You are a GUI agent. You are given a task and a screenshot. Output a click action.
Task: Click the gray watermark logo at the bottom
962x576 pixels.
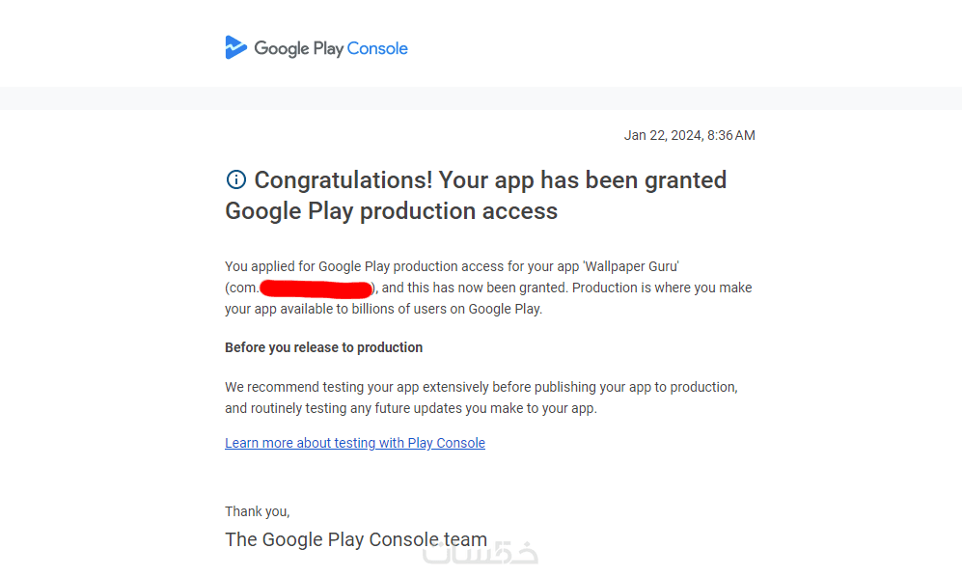tap(481, 553)
